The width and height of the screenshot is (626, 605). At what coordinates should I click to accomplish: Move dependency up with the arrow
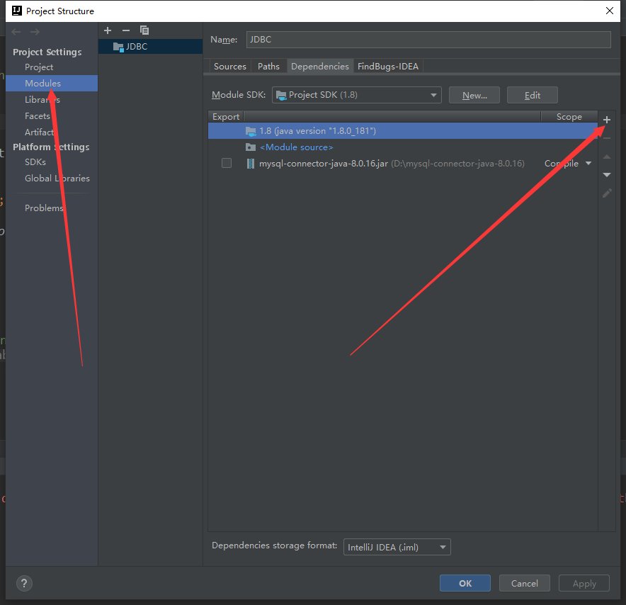pos(606,157)
